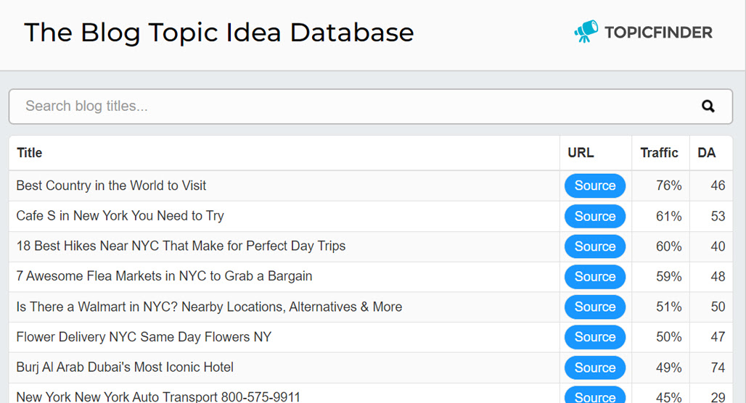Click the DA value 40
The width and height of the screenshot is (746, 403).
(x=718, y=246)
